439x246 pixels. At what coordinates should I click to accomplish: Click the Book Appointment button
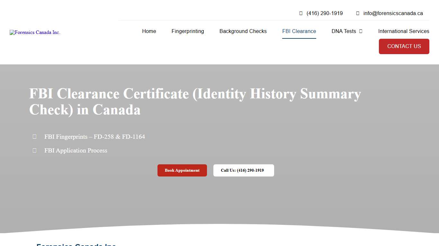point(182,170)
